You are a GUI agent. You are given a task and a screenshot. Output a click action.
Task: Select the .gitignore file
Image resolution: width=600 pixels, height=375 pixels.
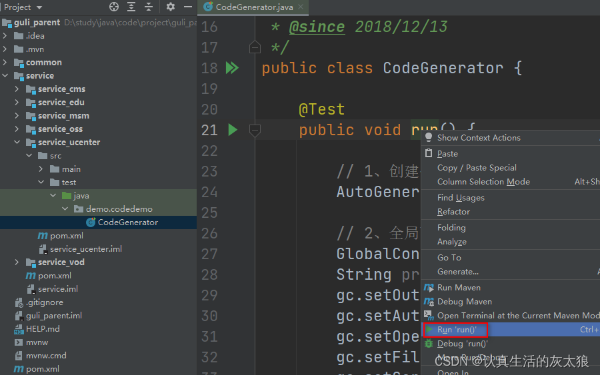[39, 302]
